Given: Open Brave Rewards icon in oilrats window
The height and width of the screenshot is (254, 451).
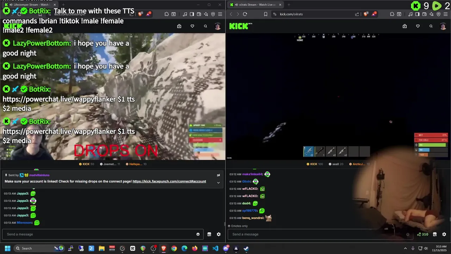Looking at the screenshot, I should (373, 14).
